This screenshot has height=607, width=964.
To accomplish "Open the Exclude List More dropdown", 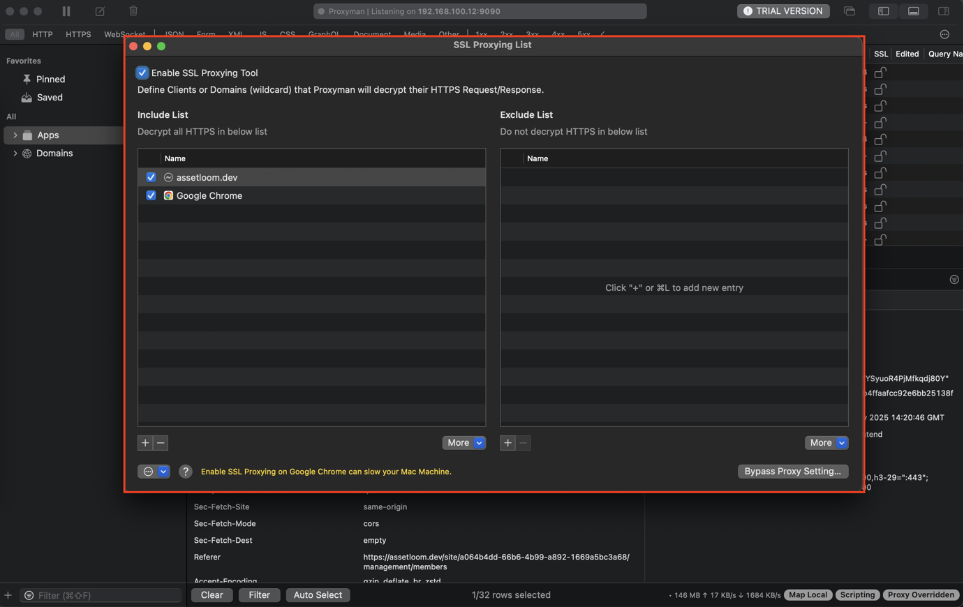I will coord(826,443).
